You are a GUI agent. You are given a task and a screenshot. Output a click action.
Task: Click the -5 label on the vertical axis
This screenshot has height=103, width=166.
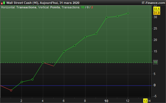(x=155, y=96)
